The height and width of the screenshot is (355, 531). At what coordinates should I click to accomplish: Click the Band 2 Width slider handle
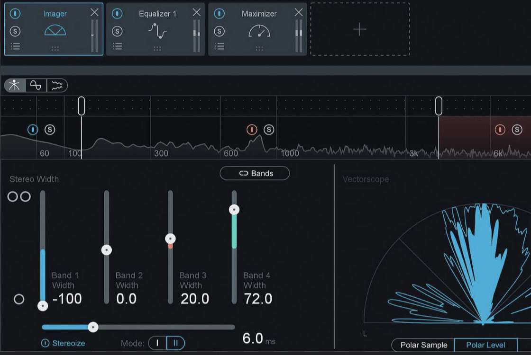pyautogui.click(x=107, y=250)
